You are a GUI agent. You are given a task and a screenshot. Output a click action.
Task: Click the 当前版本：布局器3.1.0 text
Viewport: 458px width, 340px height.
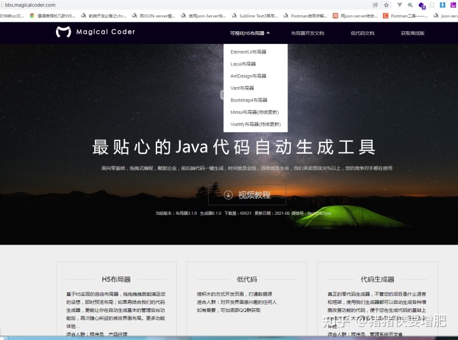point(176,214)
